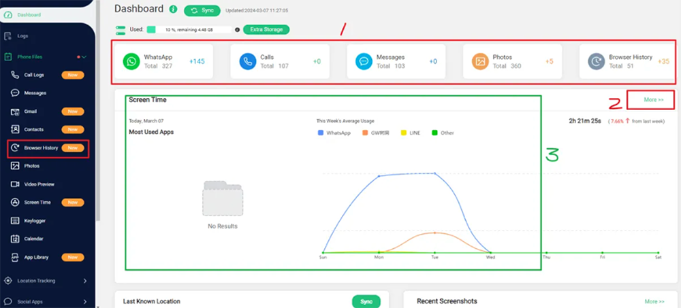The height and width of the screenshot is (308, 681).
Task: Expand the Social Apps section
Action: (x=85, y=301)
